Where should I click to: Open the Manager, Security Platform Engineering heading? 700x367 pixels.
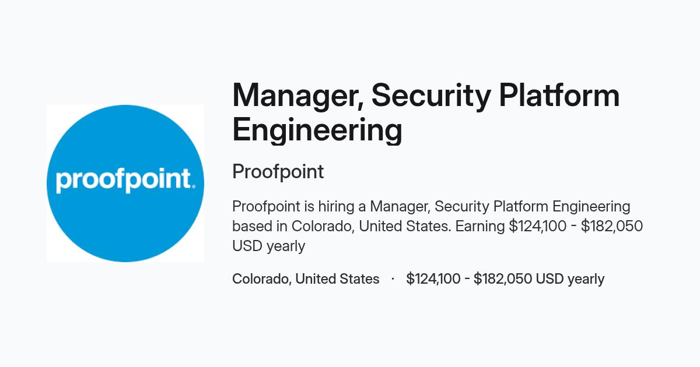[x=426, y=112]
